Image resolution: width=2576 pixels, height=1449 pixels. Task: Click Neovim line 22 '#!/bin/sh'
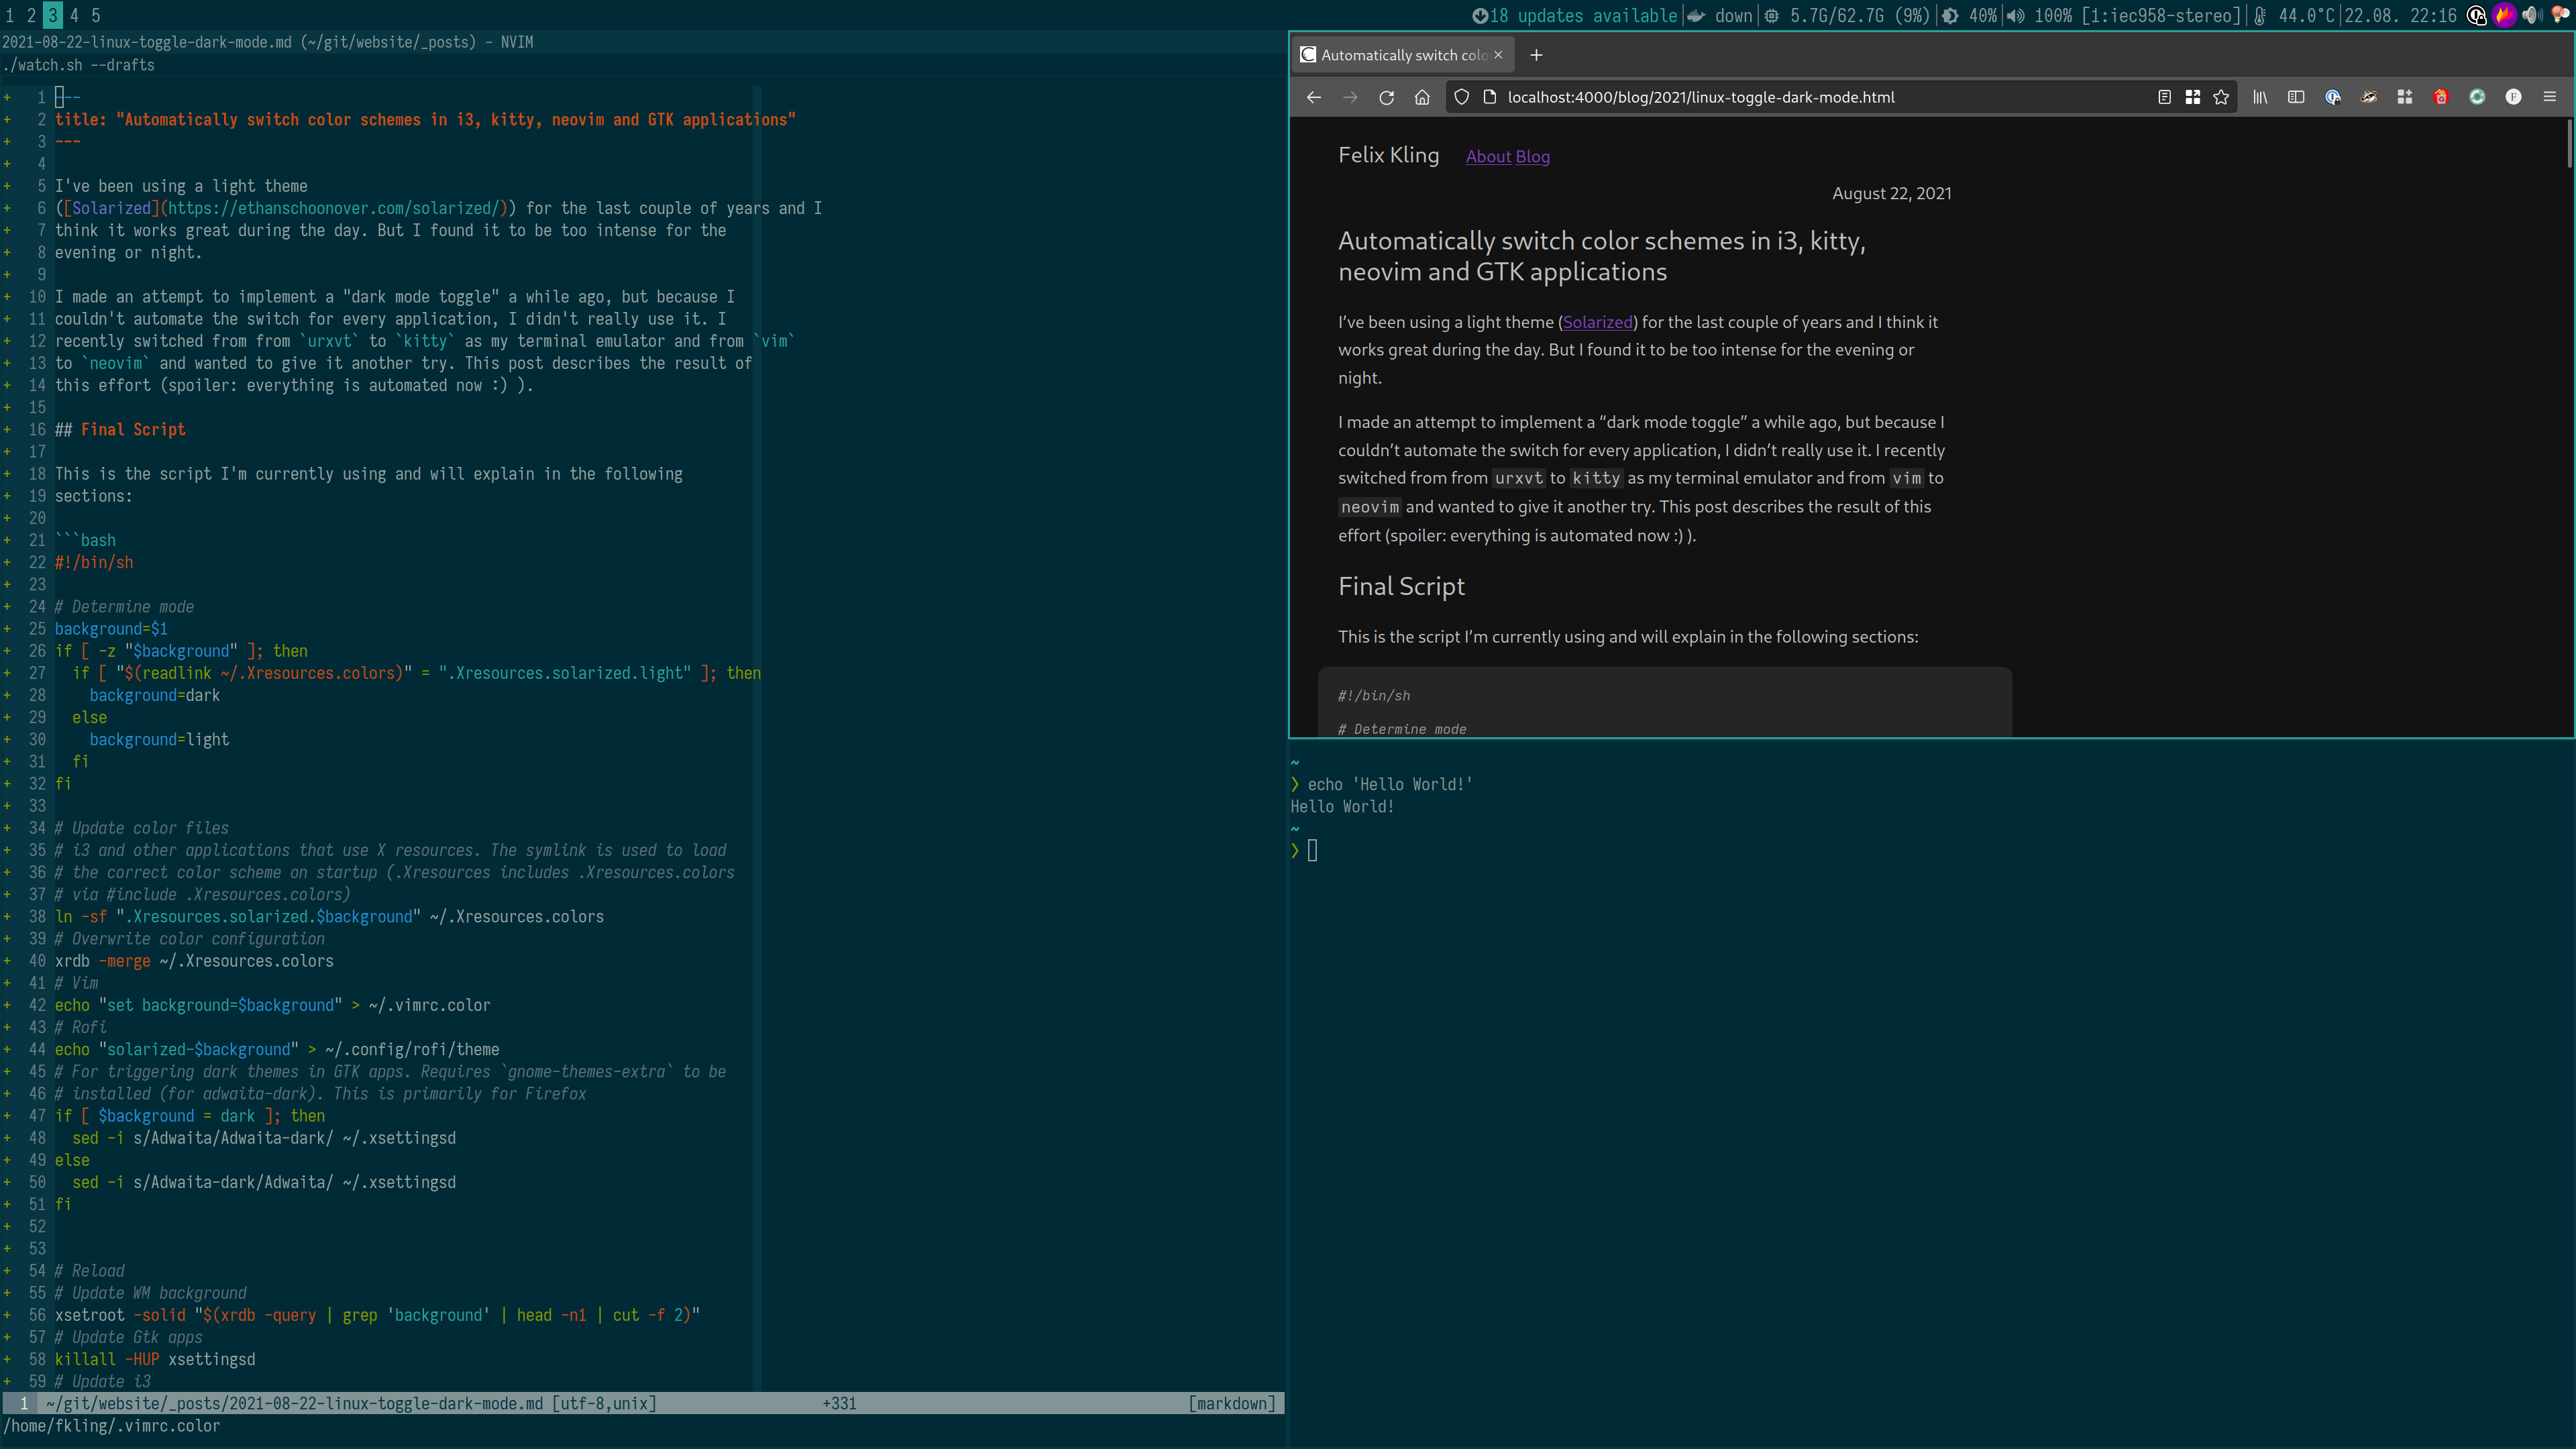click(94, 563)
